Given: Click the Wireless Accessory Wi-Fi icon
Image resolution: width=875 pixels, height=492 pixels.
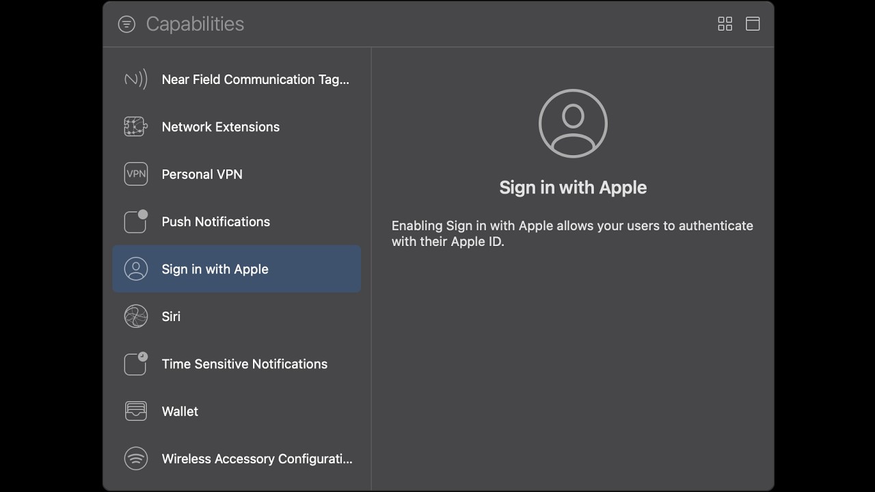Looking at the screenshot, I should coord(135,459).
